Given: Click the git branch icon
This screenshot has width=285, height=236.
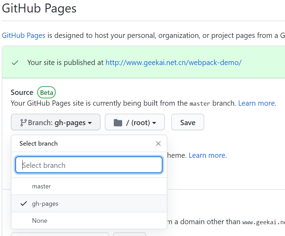Looking at the screenshot, I should pos(23,123).
